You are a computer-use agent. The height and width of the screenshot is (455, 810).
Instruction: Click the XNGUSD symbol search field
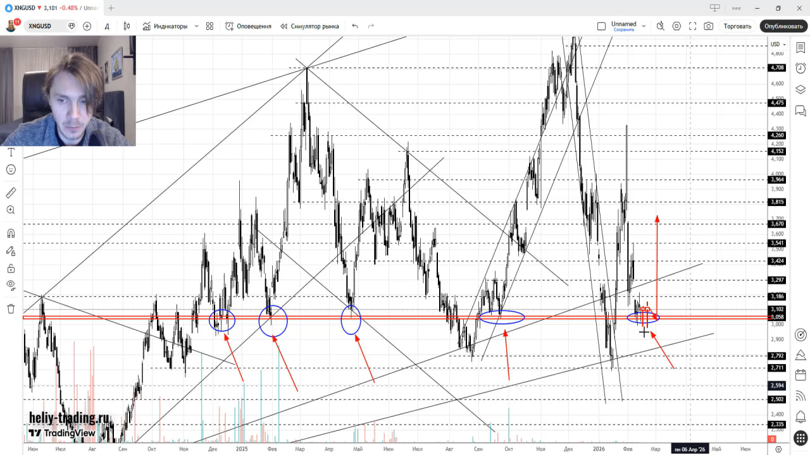click(44, 26)
